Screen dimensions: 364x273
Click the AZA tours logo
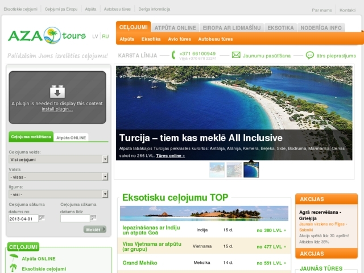point(47,36)
